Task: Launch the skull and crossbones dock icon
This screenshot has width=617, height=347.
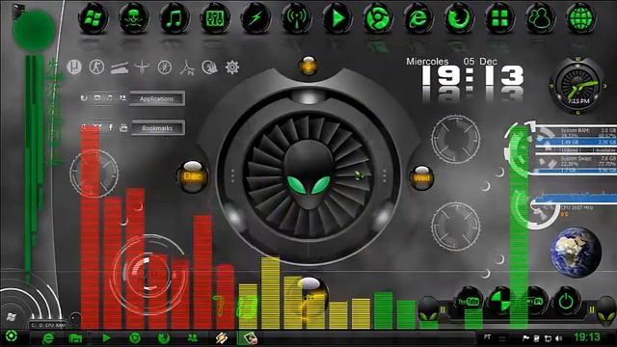Action: [134, 18]
